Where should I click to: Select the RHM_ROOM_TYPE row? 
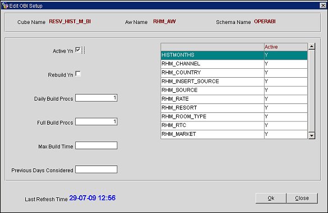(234, 117)
